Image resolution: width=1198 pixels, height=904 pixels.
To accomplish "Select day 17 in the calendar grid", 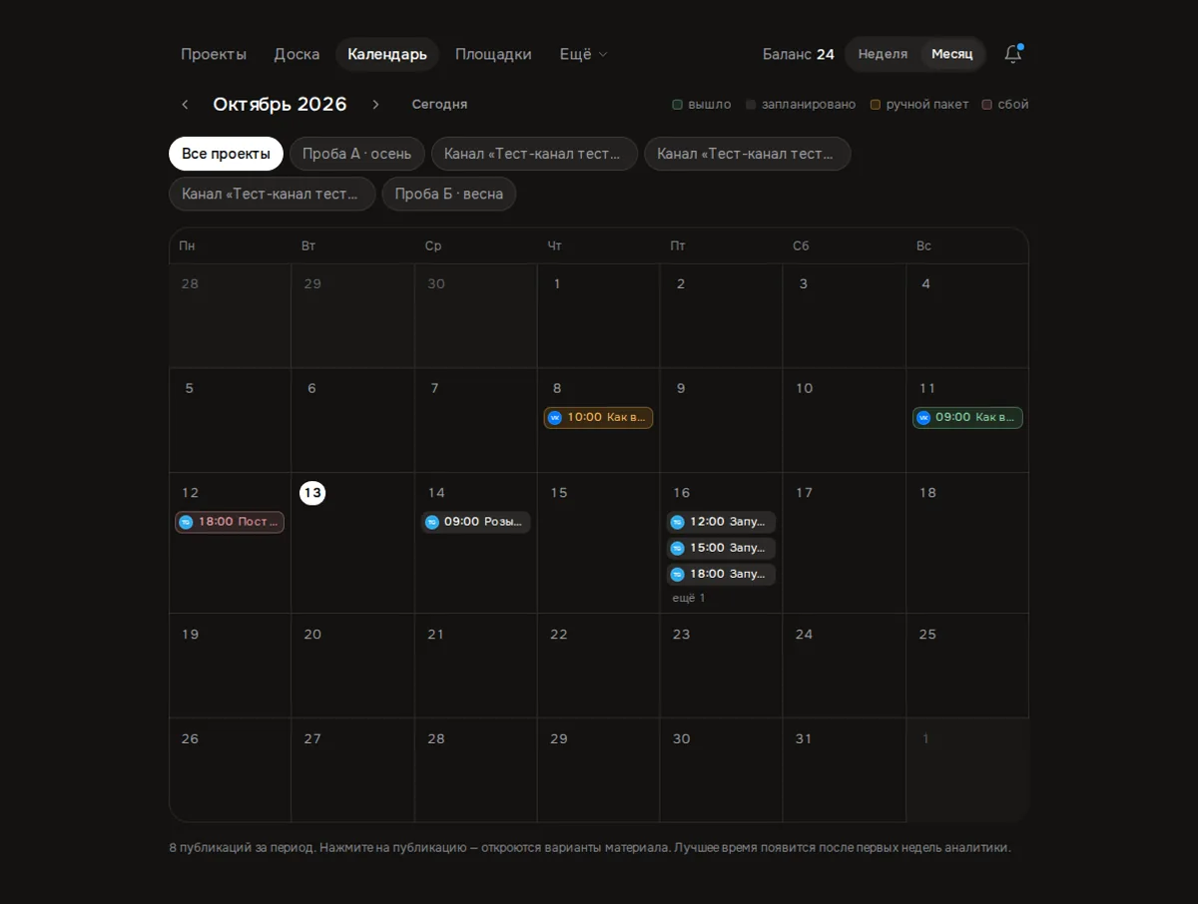I will click(804, 493).
